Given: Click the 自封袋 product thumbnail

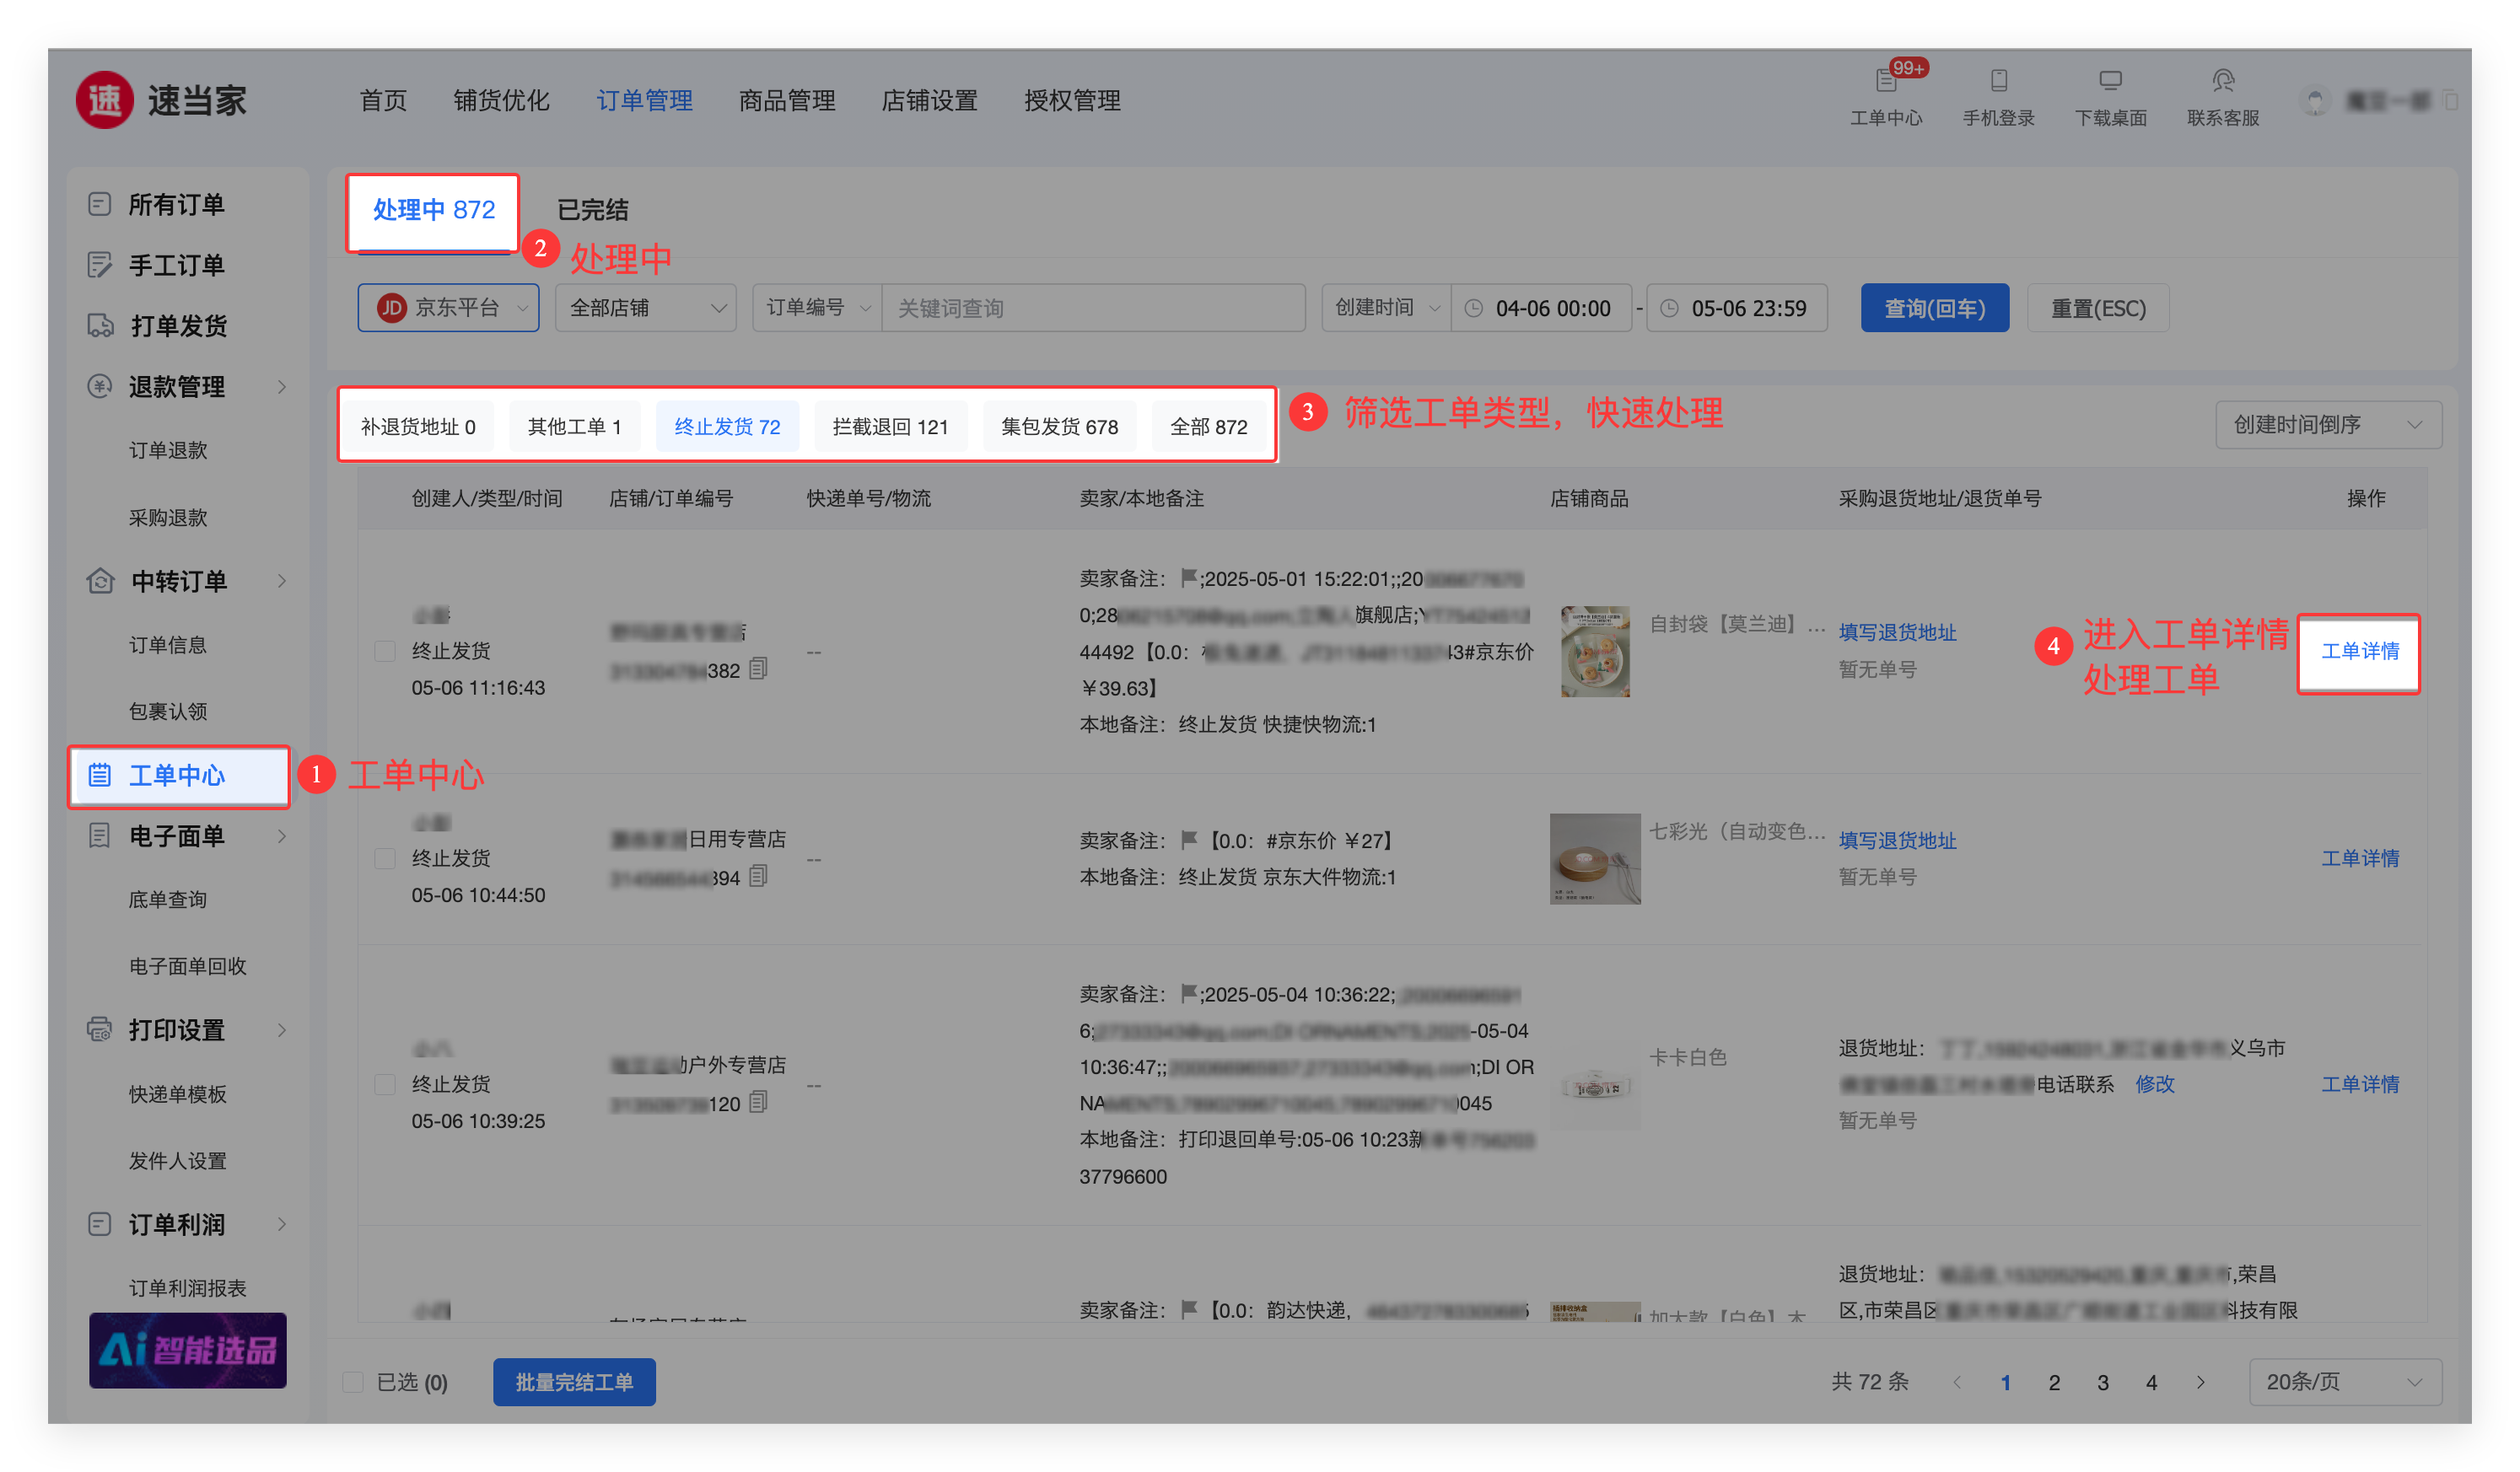Looking at the screenshot, I should tap(1595, 652).
